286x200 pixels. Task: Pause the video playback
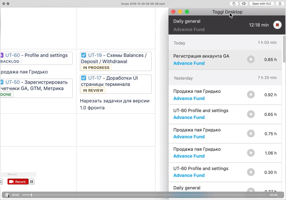[x=7, y=195]
